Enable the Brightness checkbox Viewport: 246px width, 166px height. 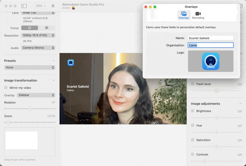[x=192, y=111]
